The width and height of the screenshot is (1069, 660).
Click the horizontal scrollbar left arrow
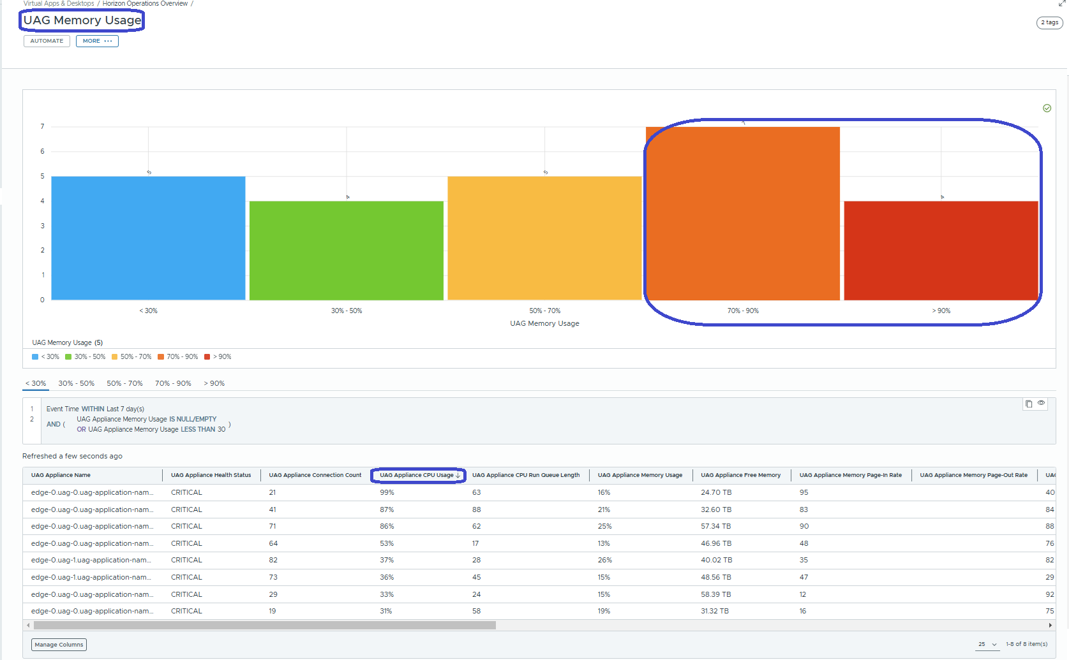[28, 626]
